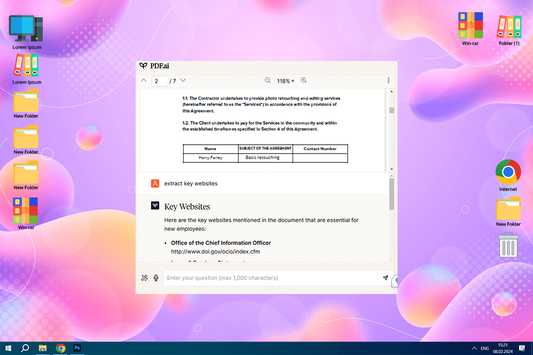Click the PDF.ai logo icon

(143, 65)
